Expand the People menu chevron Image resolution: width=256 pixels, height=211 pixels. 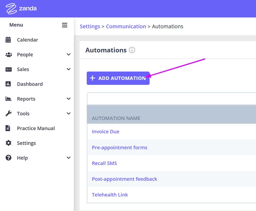pyautogui.click(x=68, y=55)
